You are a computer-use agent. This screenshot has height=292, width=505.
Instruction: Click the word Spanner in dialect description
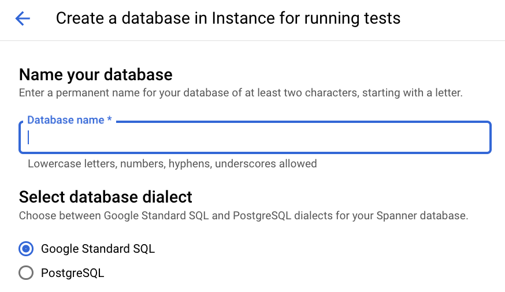pyautogui.click(x=396, y=215)
